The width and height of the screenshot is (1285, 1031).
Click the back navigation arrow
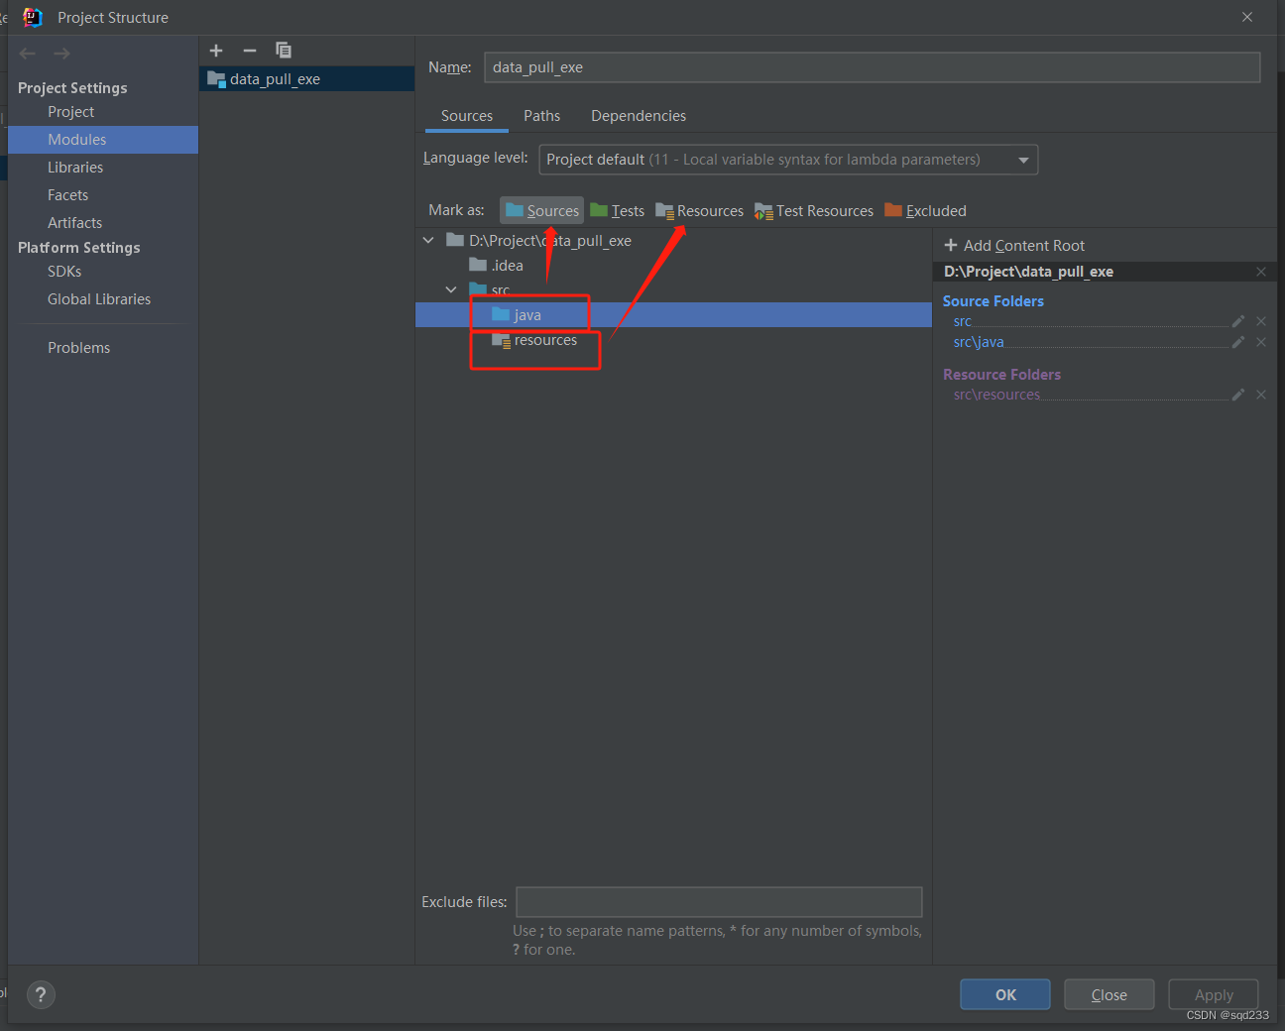coord(28,54)
